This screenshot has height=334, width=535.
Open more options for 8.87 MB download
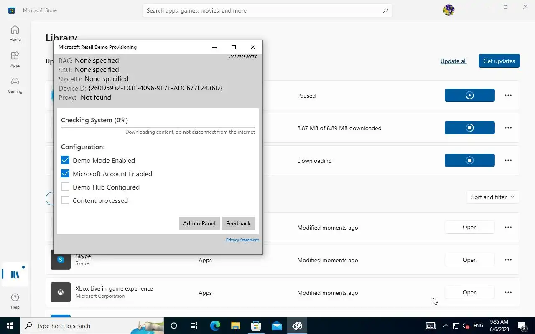(508, 128)
